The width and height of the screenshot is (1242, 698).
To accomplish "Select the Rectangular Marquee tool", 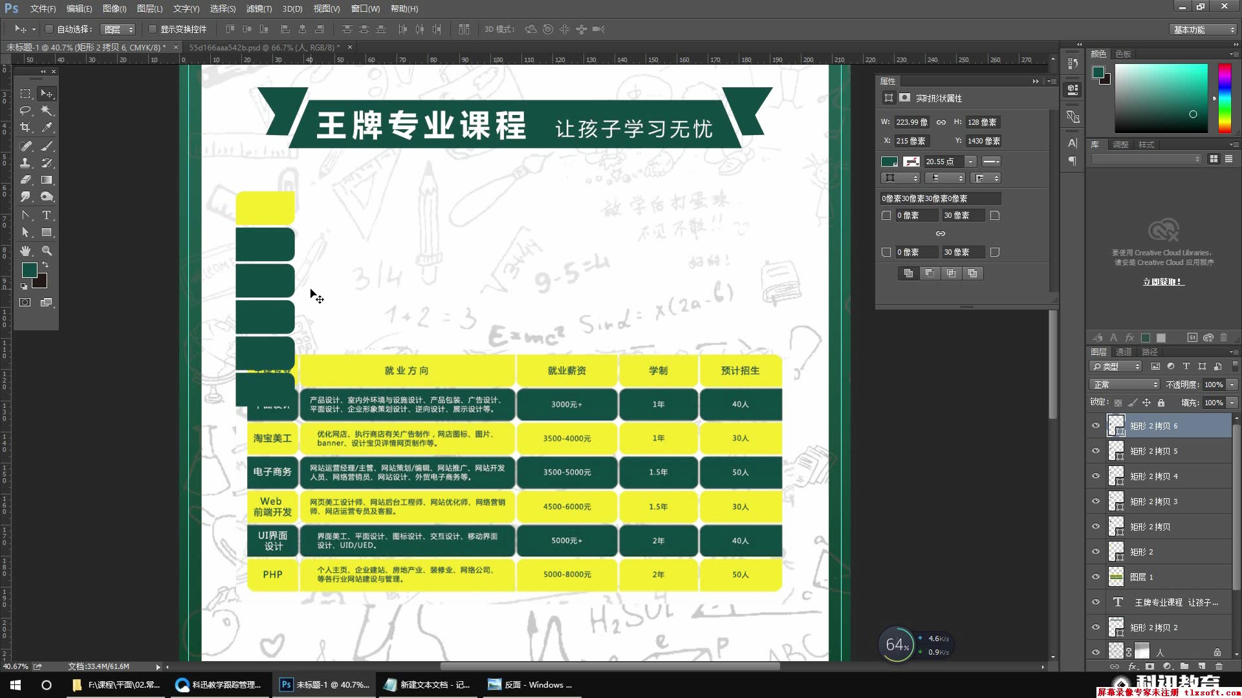I will pos(25,94).
